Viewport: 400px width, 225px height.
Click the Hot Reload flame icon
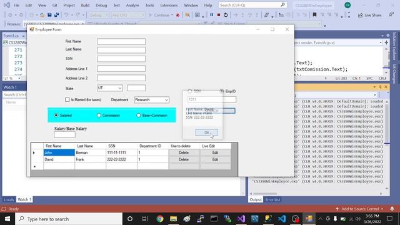tap(177, 15)
